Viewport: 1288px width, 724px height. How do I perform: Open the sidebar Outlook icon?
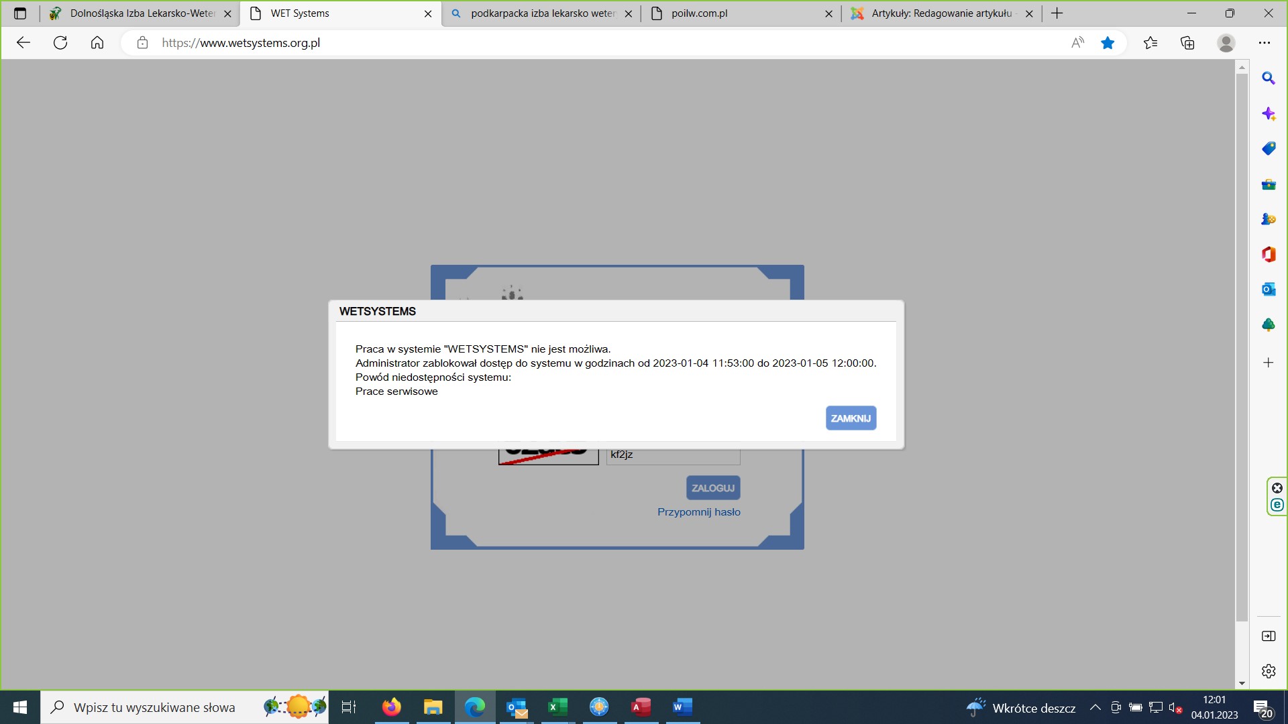[1268, 289]
